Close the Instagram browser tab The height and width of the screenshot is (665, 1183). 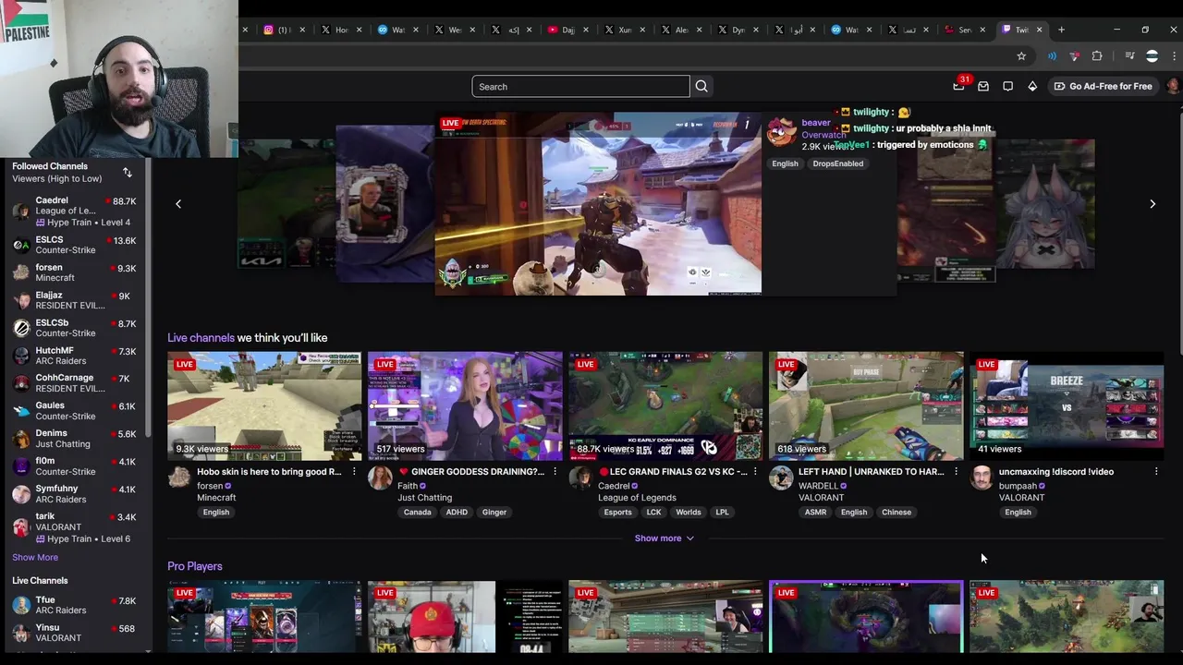302,30
